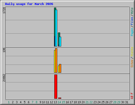
Task: Click the tall red KB bar for day 13
Action: [x=56, y=87]
